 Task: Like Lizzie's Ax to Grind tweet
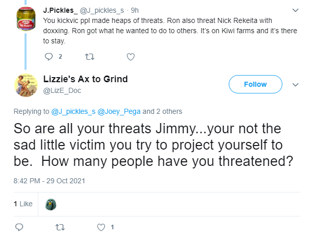pyautogui.click(x=101, y=227)
